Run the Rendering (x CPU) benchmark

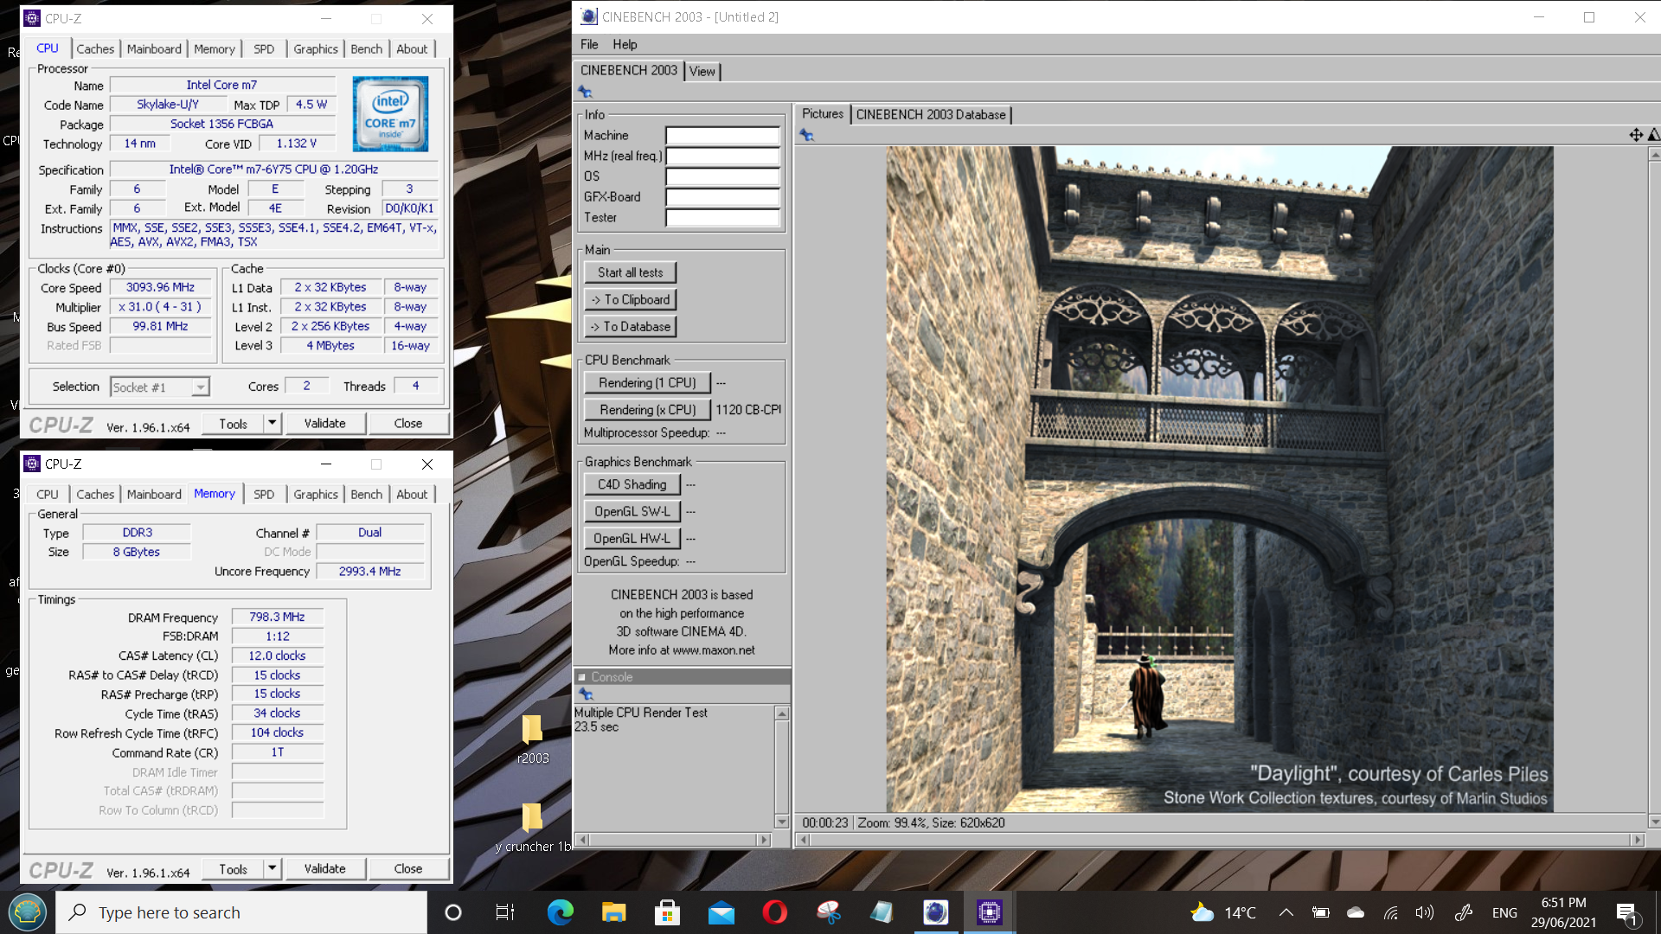pyautogui.click(x=647, y=409)
